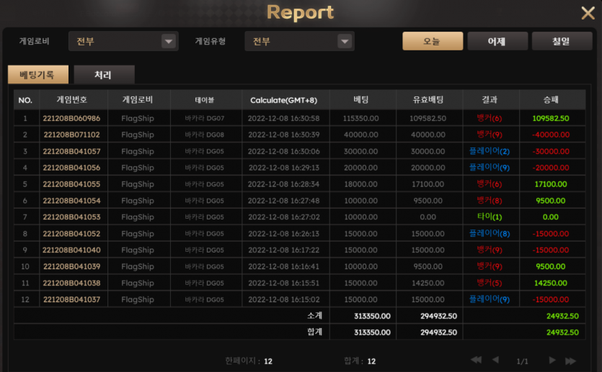Open game number 221208B041055
This screenshot has height=372, width=602.
[x=72, y=184]
